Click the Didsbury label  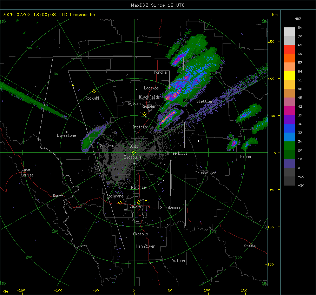point(133,157)
